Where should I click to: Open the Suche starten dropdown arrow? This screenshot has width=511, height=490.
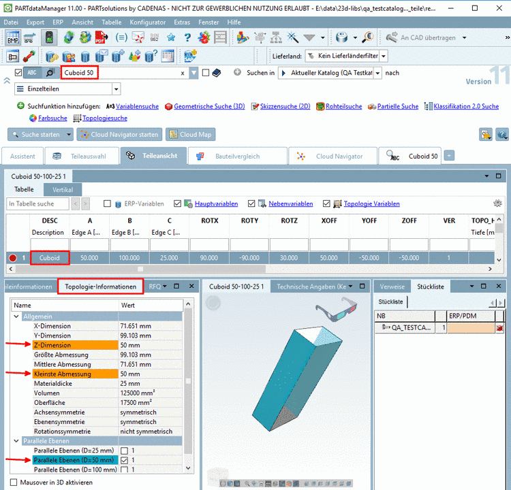click(69, 135)
